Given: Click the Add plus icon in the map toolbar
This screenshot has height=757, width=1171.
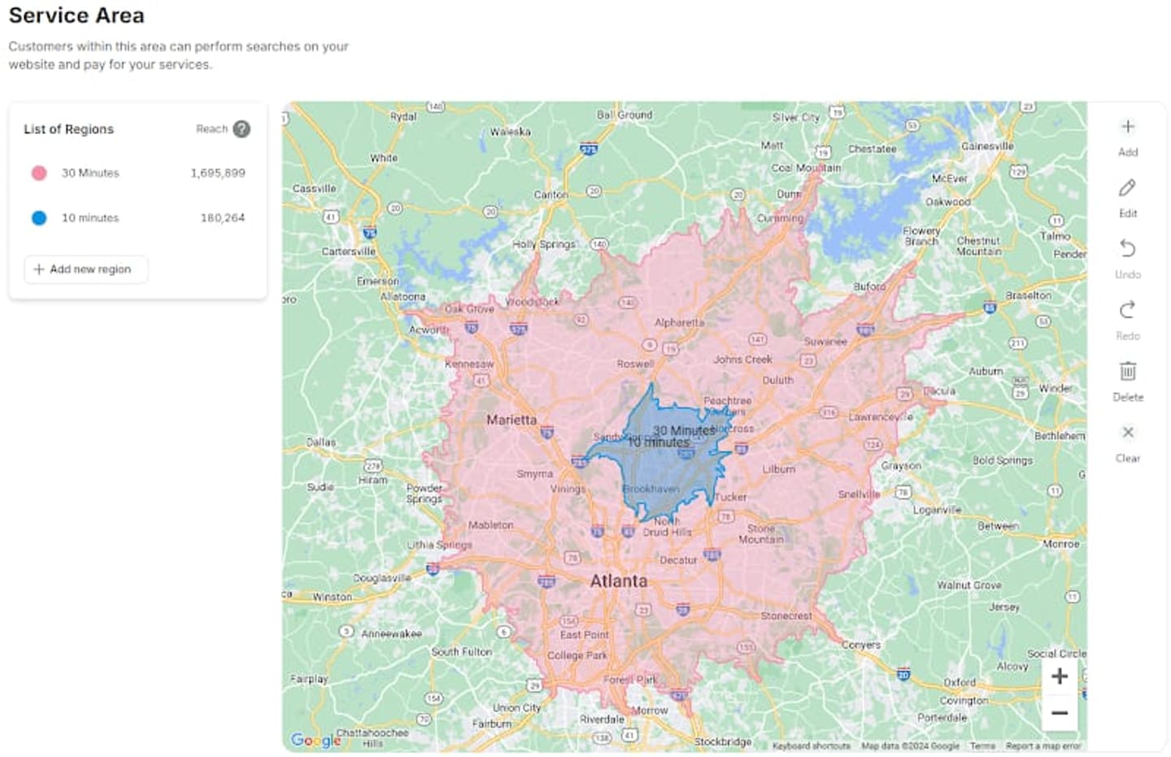Looking at the screenshot, I should coord(1127,127).
